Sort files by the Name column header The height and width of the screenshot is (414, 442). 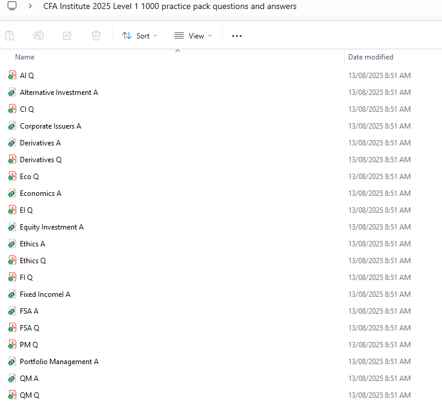[x=25, y=57]
